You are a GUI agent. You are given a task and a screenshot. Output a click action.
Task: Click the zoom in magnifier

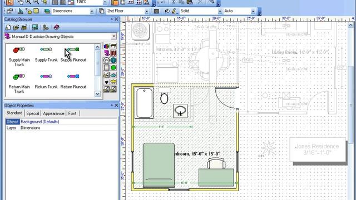pyautogui.click(x=28, y=2)
